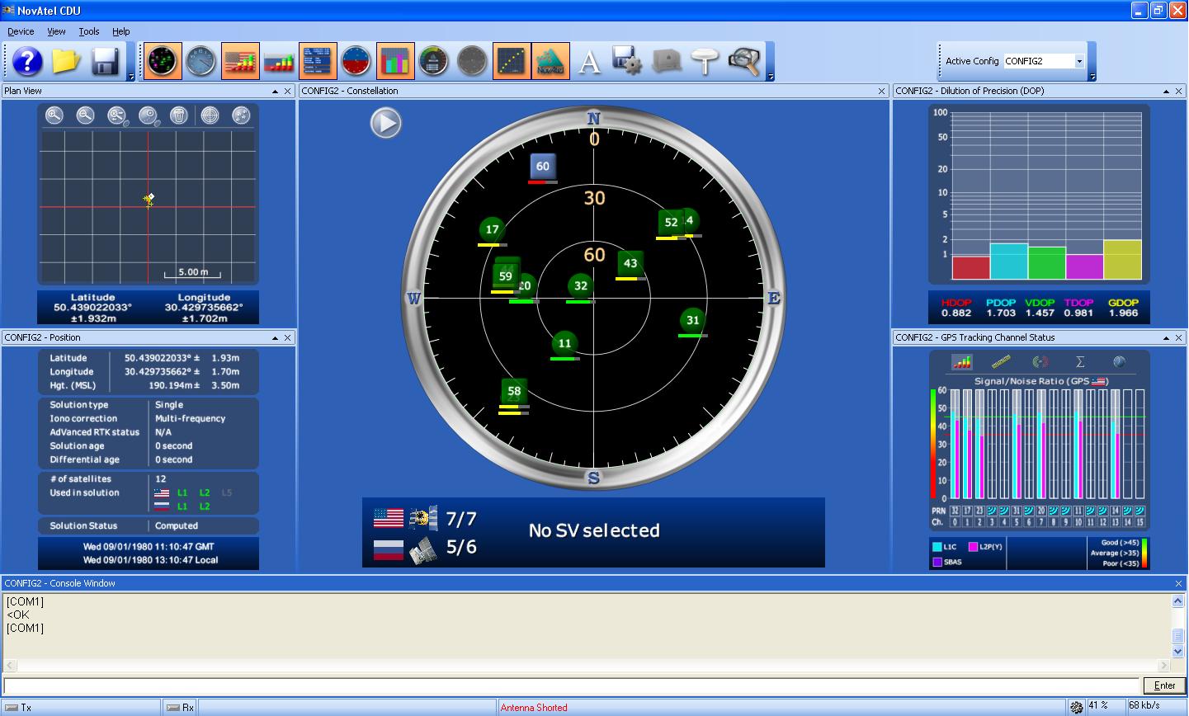Click the white antenna toolbar icon
Screen dimensions: 1189x716
705,61
